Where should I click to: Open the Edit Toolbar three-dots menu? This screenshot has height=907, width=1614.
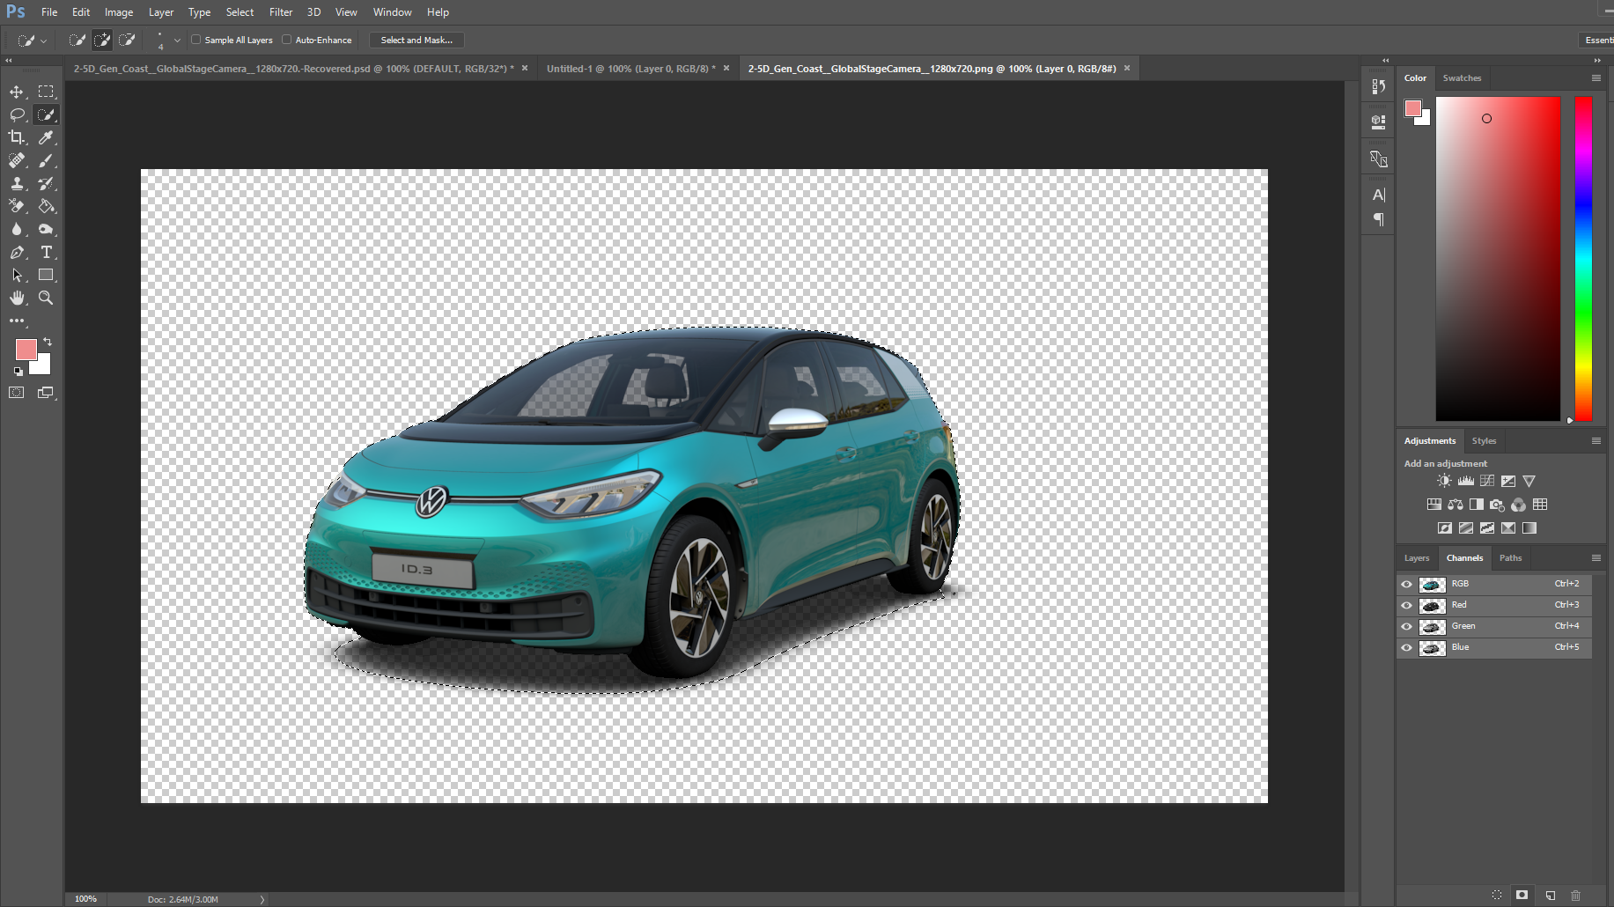coord(17,321)
